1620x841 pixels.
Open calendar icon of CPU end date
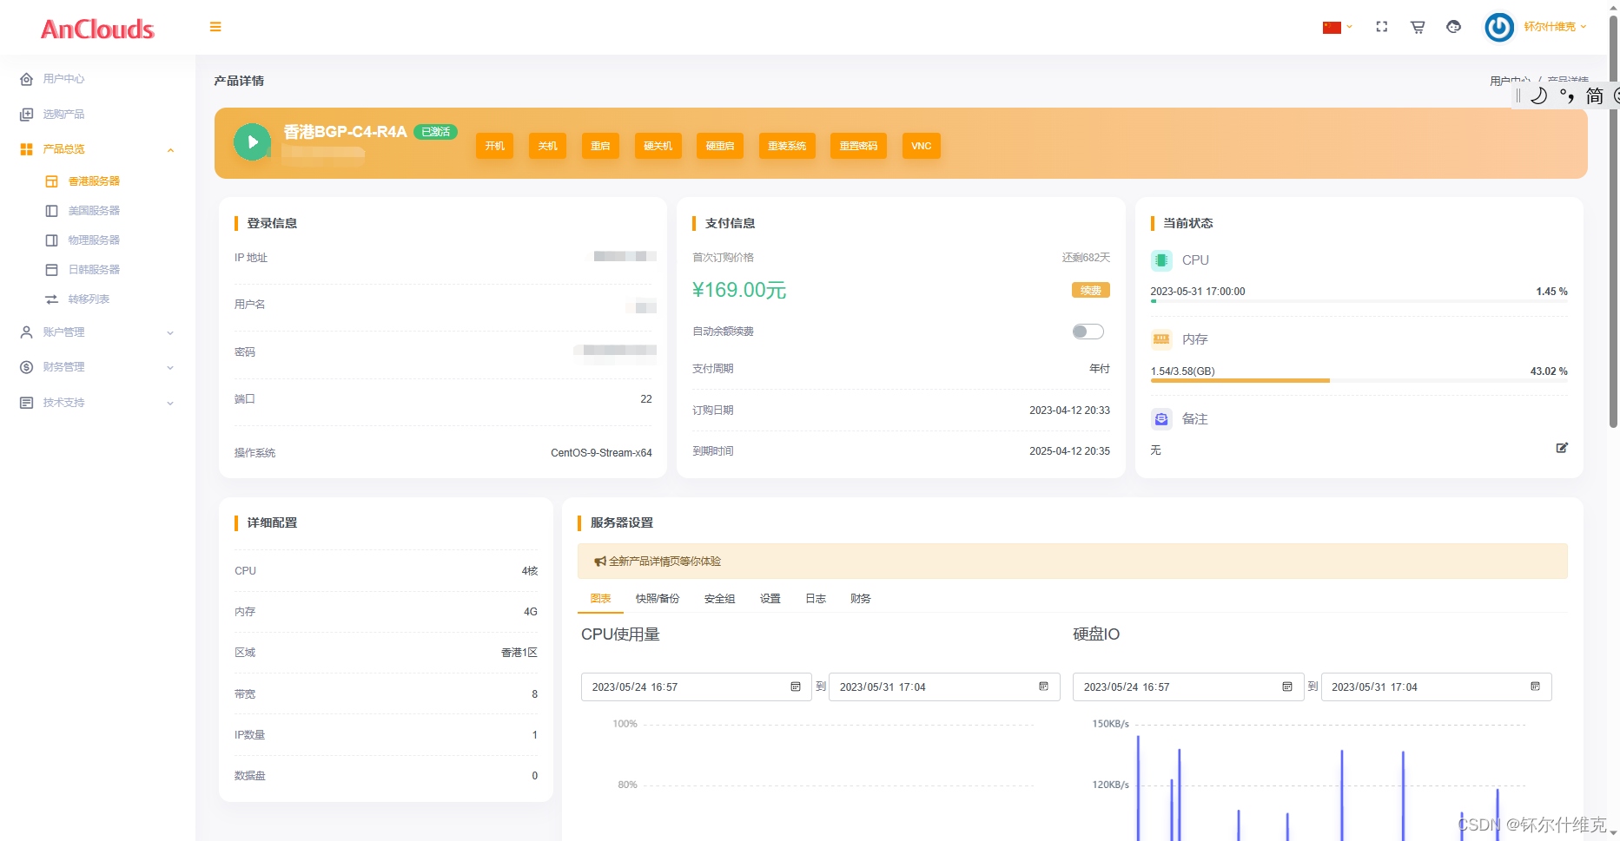(x=1044, y=687)
